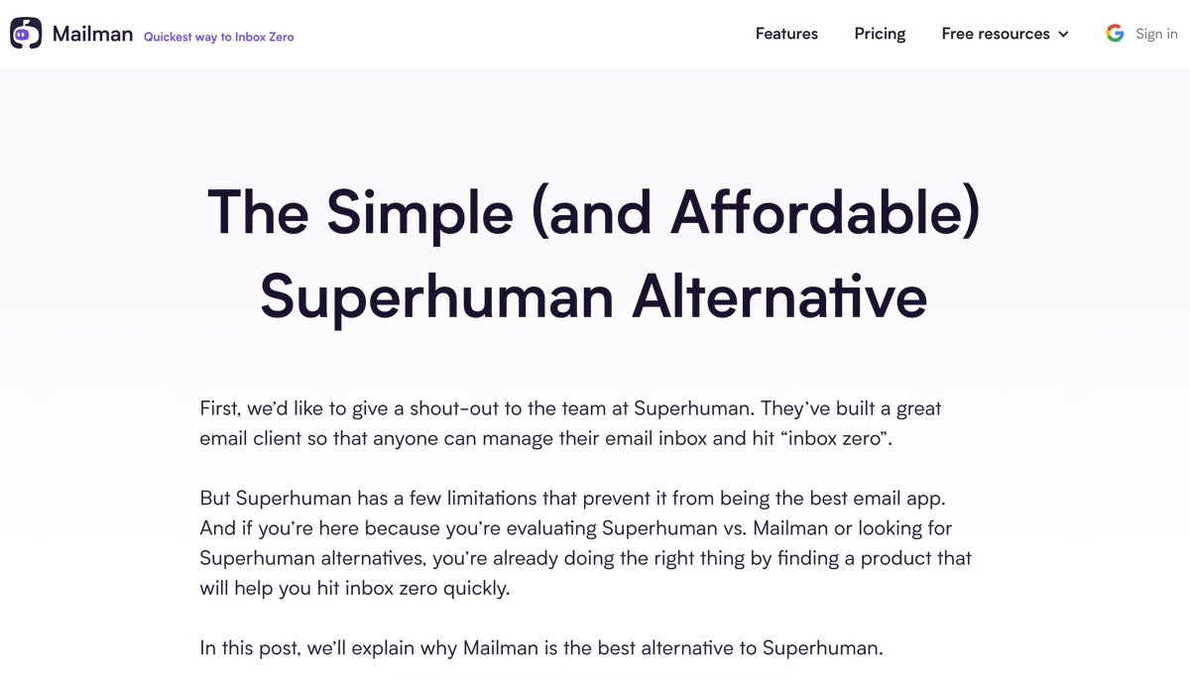Click the Google "G" icon
Screen dimensions: 1190x681
1115,34
